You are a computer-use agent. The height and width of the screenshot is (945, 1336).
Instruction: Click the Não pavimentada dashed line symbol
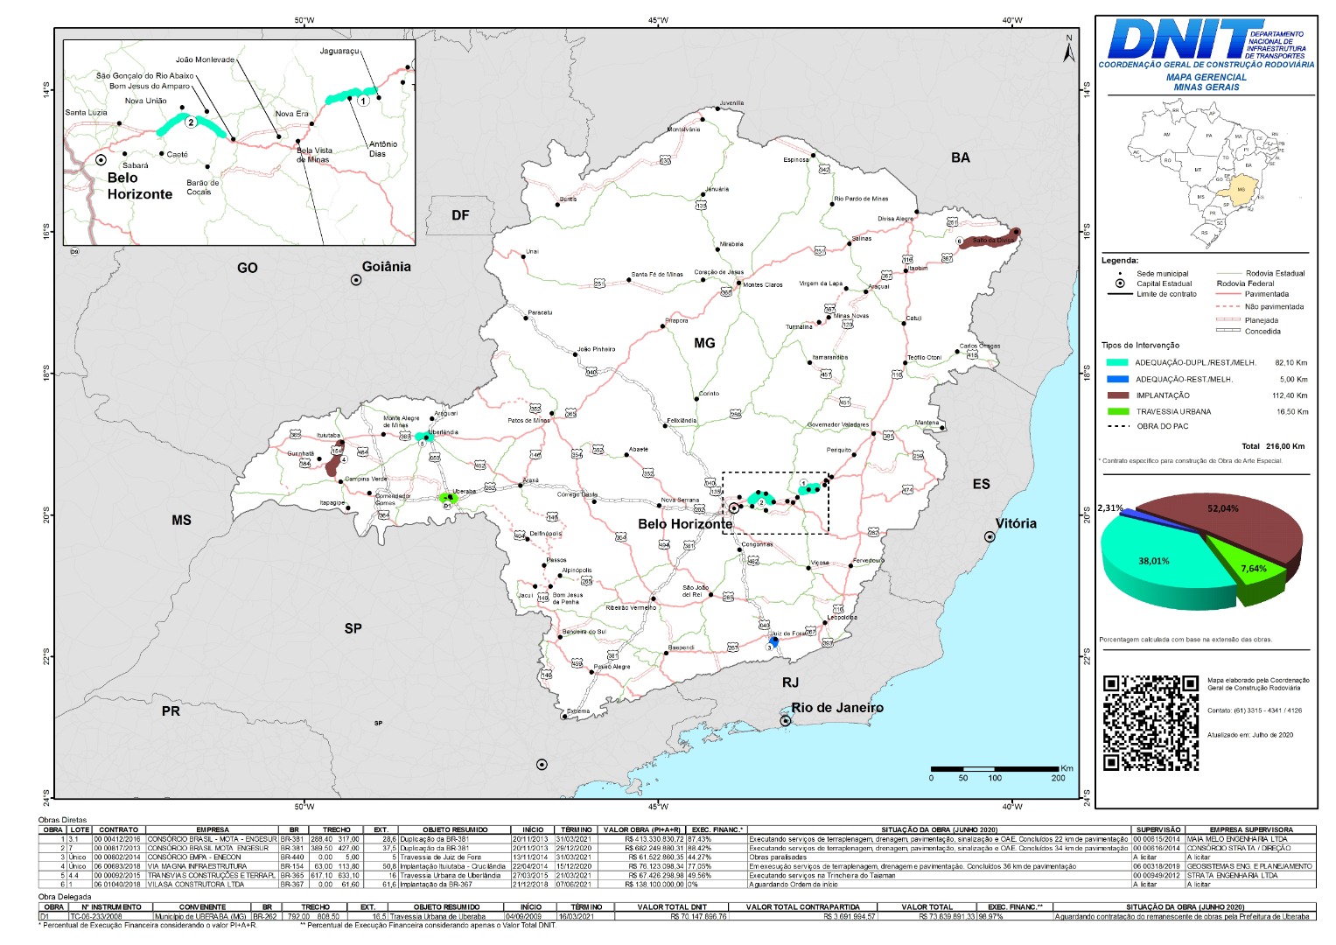pyautogui.click(x=1229, y=307)
